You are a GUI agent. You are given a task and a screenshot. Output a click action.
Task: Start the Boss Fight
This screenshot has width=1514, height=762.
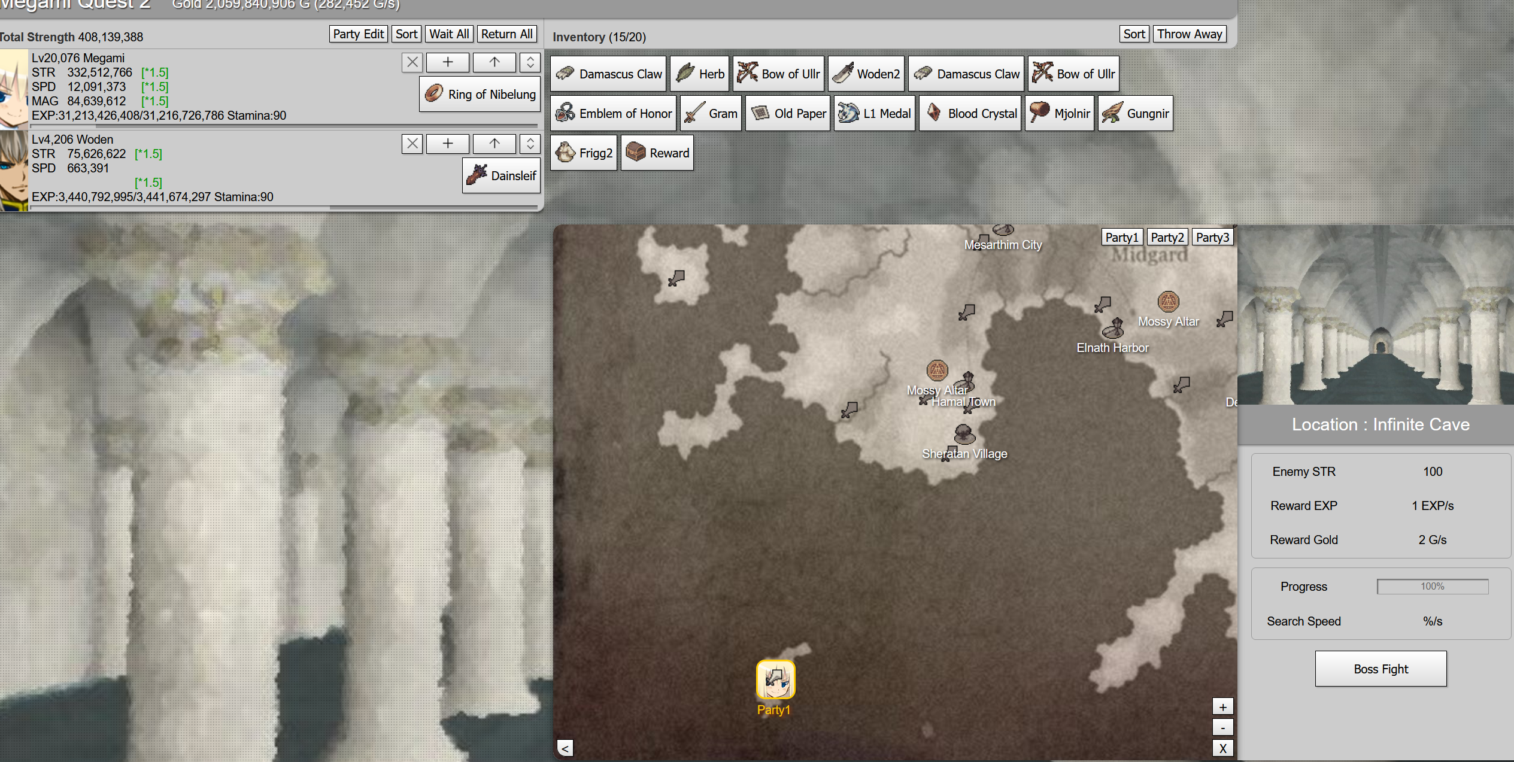1380,669
